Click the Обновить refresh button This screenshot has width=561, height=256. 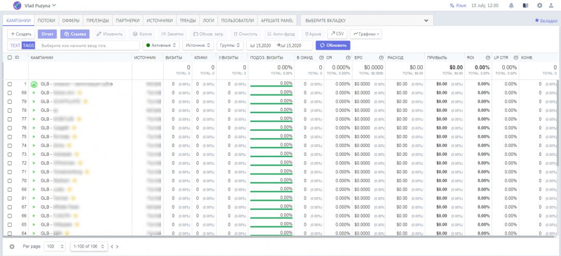click(x=333, y=45)
